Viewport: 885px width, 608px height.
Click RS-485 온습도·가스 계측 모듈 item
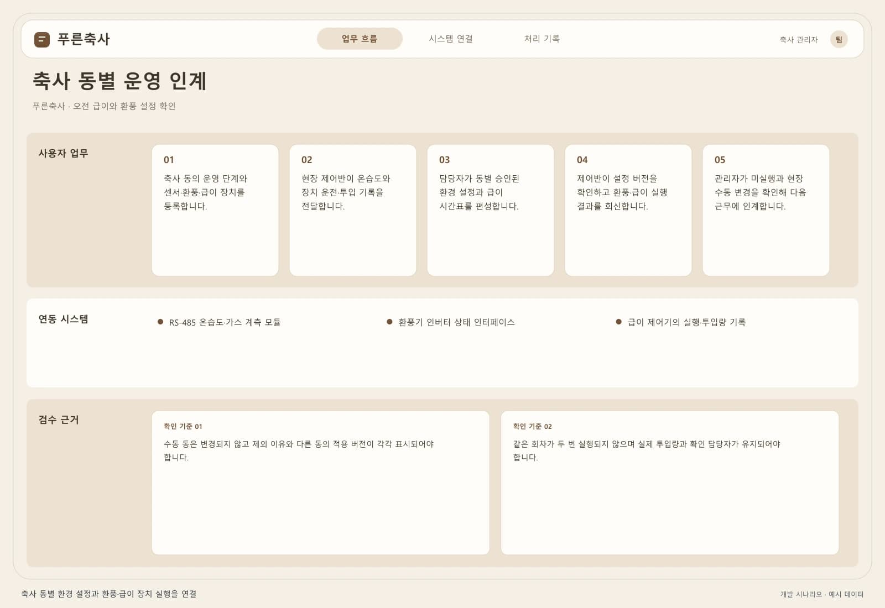point(219,322)
